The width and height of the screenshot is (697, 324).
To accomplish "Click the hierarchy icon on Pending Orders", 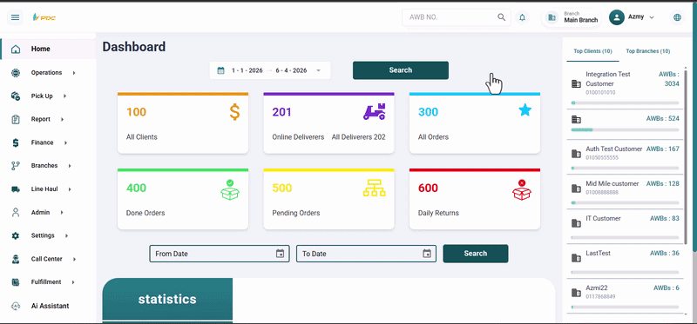I will click(375, 188).
